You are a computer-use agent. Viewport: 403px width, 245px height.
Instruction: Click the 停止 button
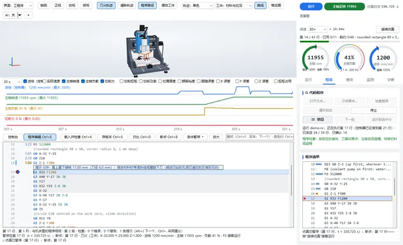click(373, 110)
